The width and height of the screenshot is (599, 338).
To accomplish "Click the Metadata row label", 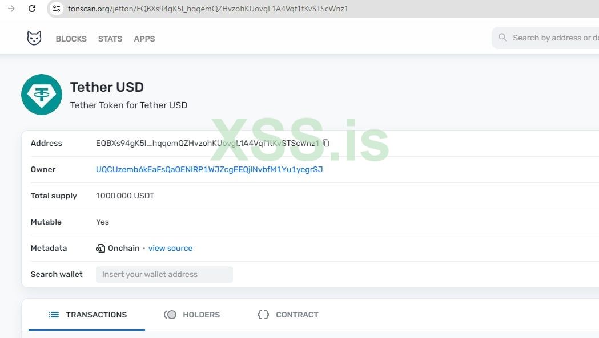I will coord(49,249).
